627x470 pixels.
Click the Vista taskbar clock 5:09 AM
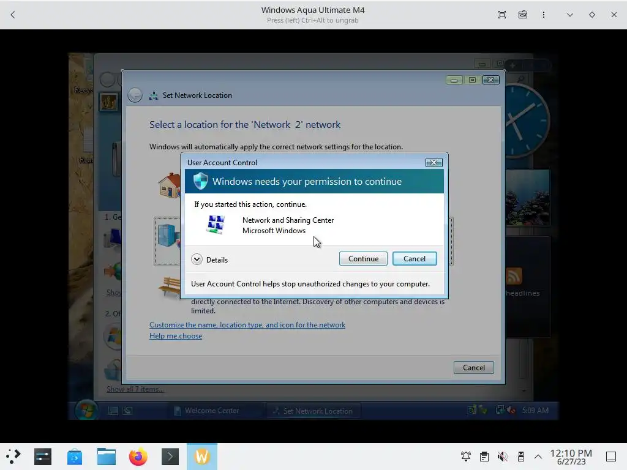click(535, 411)
